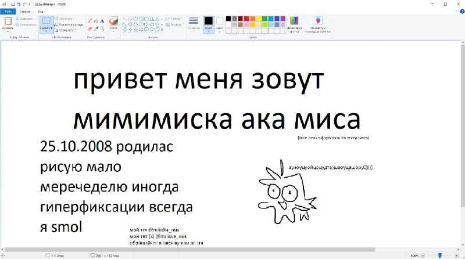Select the Pencil tool
The height and width of the screenshot is (259, 465).
point(90,21)
